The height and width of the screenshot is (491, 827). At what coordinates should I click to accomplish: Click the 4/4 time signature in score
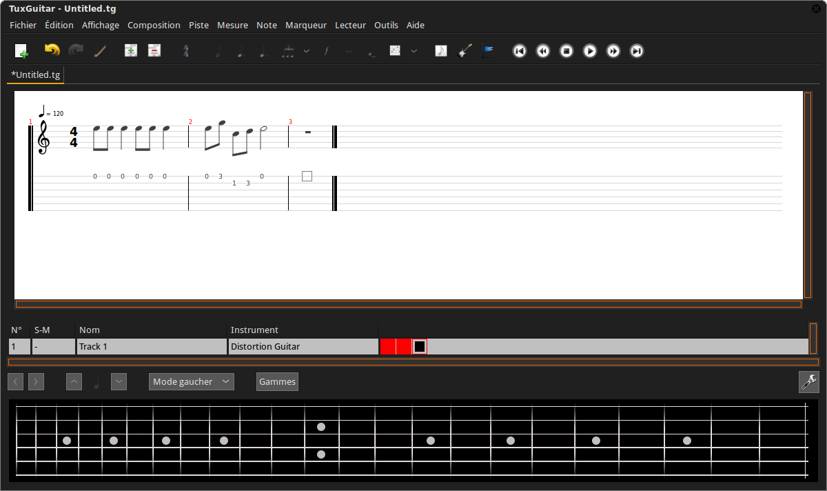[x=74, y=137]
